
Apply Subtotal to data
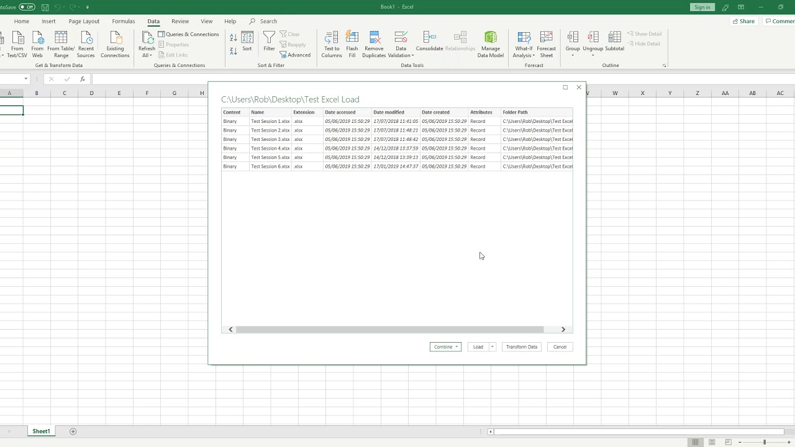click(614, 42)
